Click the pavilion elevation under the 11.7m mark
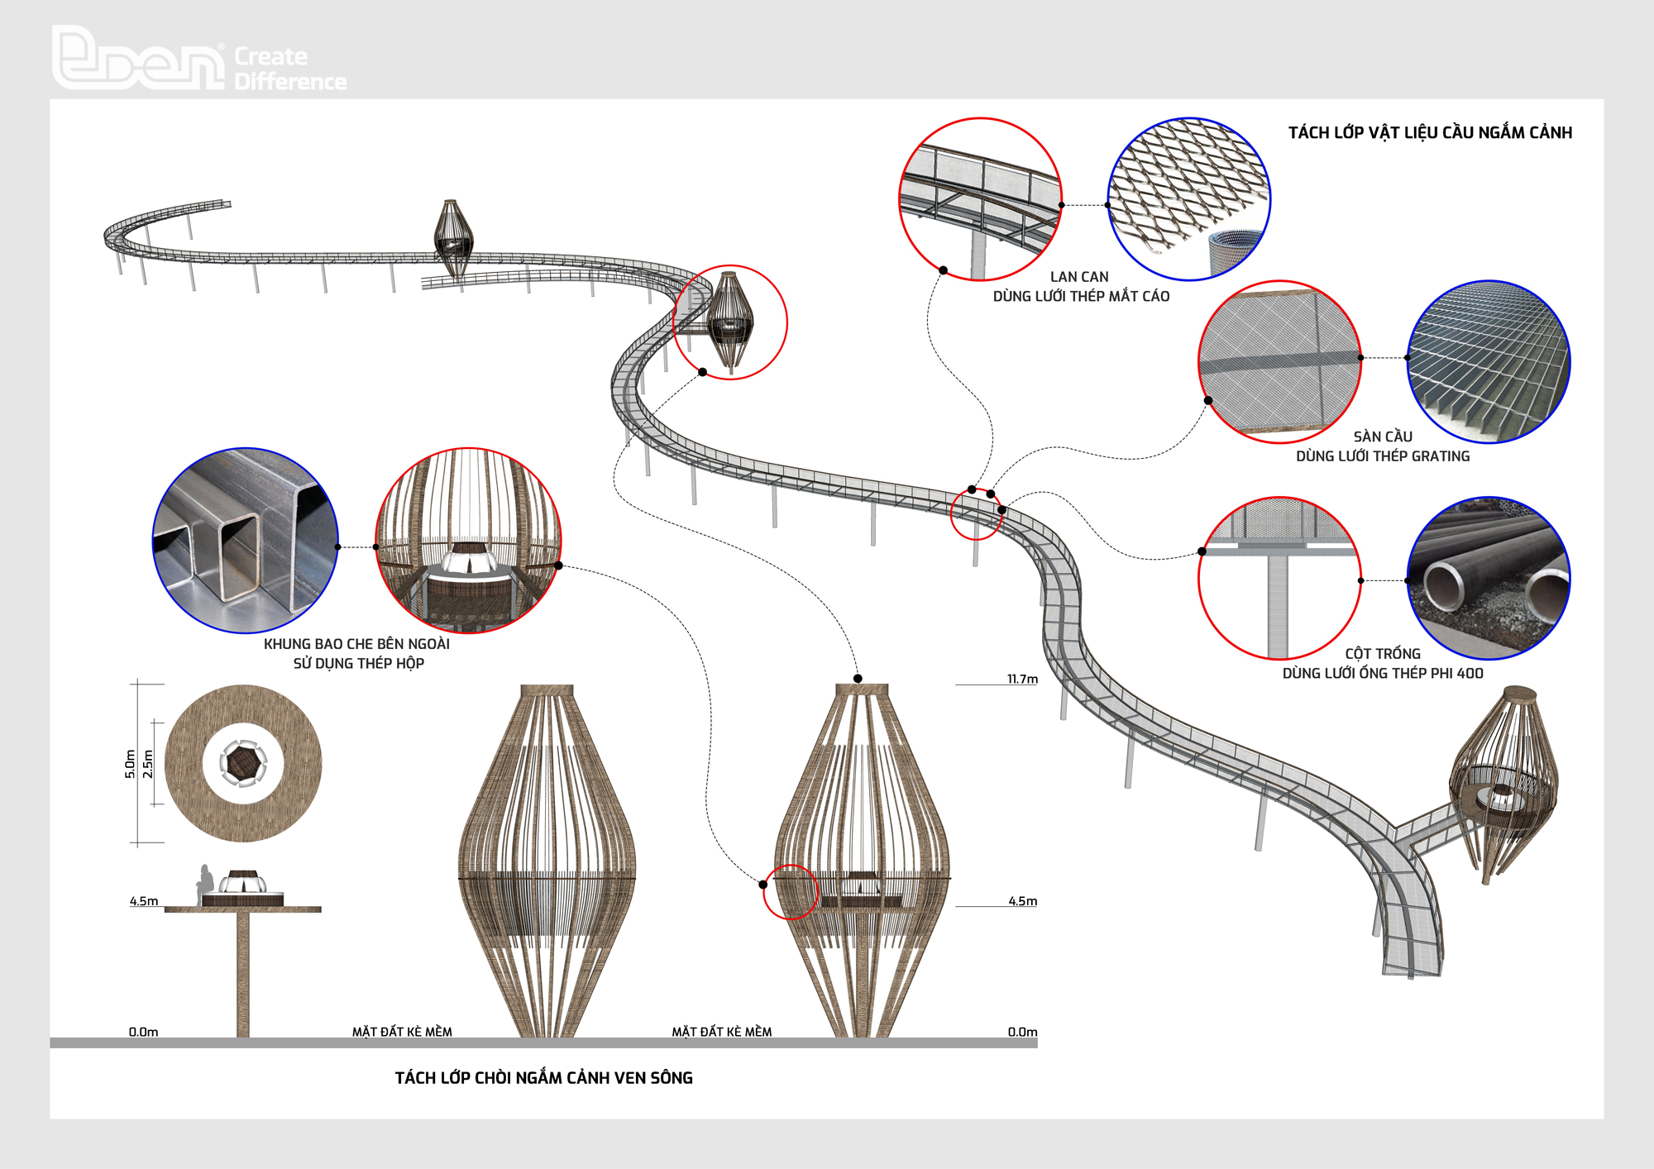The height and width of the screenshot is (1169, 1654). coord(862,861)
